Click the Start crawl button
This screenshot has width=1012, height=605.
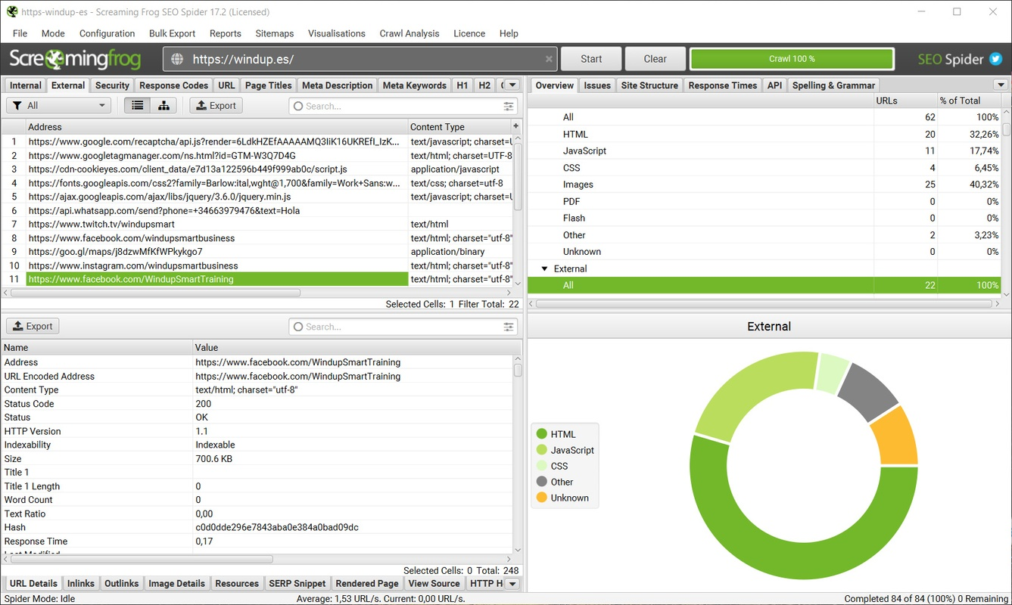click(x=591, y=59)
